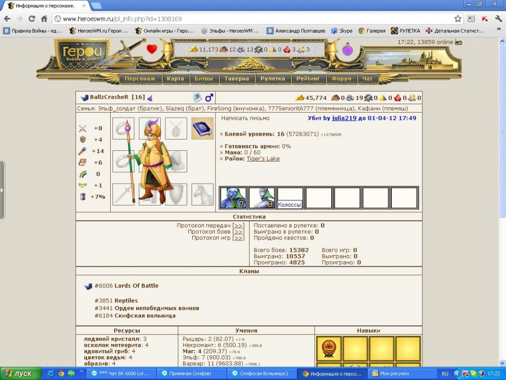Open the Windows пуск start button

point(20,374)
